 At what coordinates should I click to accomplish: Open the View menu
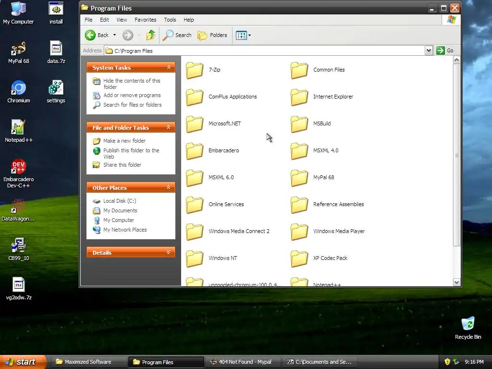(x=122, y=20)
